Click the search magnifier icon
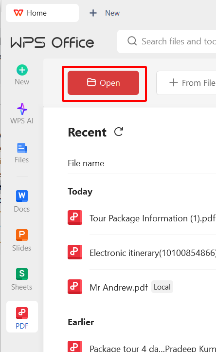 click(x=132, y=41)
